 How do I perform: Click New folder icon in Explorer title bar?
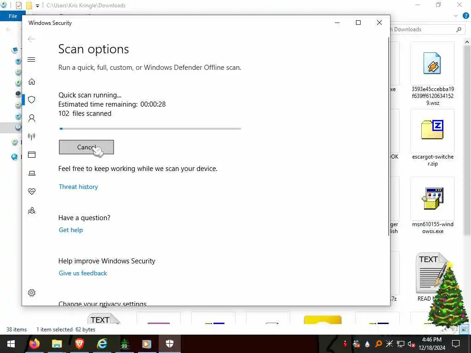click(x=29, y=6)
